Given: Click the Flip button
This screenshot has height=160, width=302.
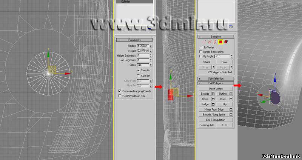Looking at the screenshot, I should click(225, 104).
